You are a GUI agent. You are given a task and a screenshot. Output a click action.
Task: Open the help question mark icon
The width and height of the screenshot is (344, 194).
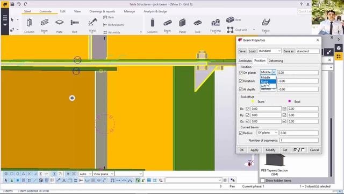tap(301, 4)
